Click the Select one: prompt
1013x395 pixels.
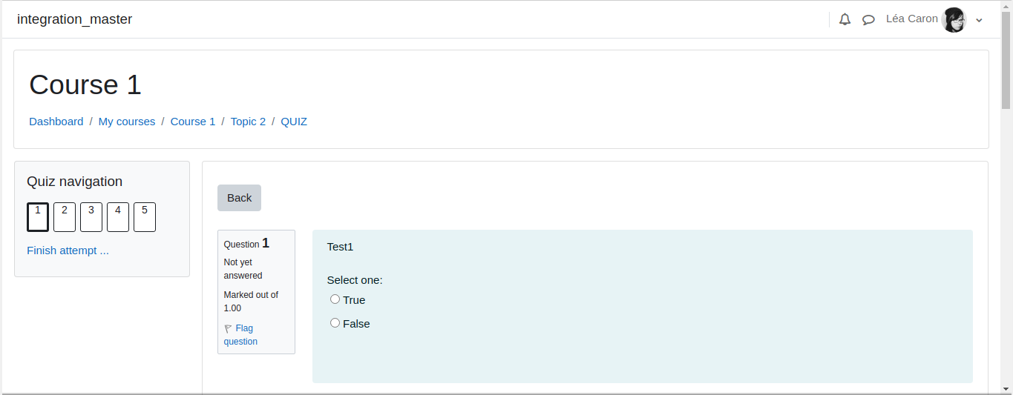coord(355,280)
